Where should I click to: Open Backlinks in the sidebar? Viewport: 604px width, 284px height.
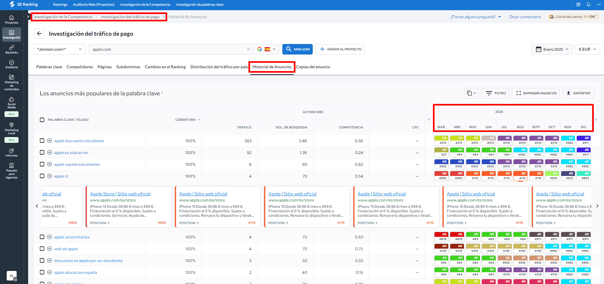click(x=12, y=49)
